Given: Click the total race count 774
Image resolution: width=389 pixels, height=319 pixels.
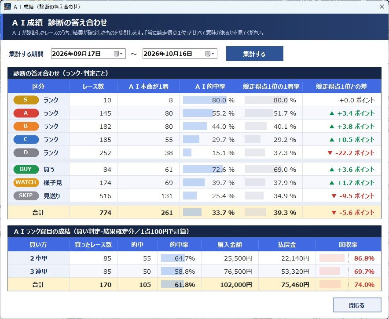Looking at the screenshot, I should tap(105, 213).
